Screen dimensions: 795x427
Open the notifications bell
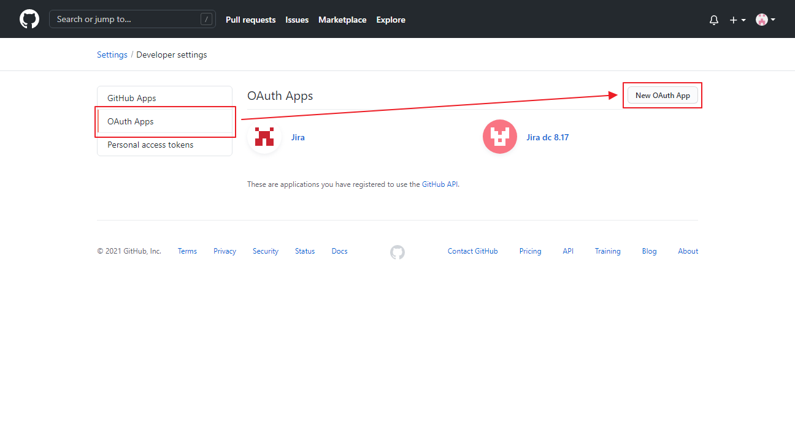point(714,20)
